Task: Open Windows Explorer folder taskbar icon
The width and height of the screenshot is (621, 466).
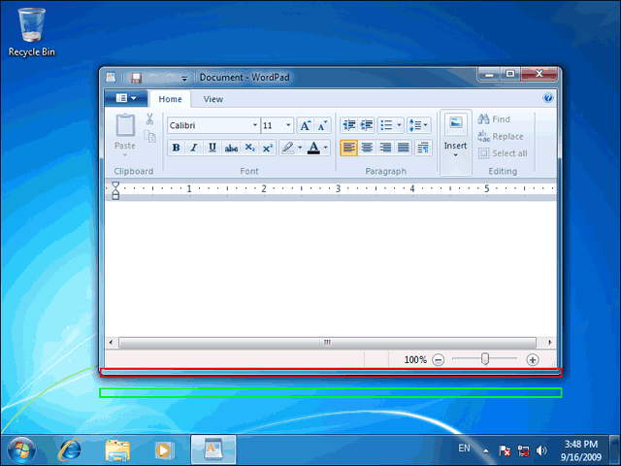Action: (117, 450)
